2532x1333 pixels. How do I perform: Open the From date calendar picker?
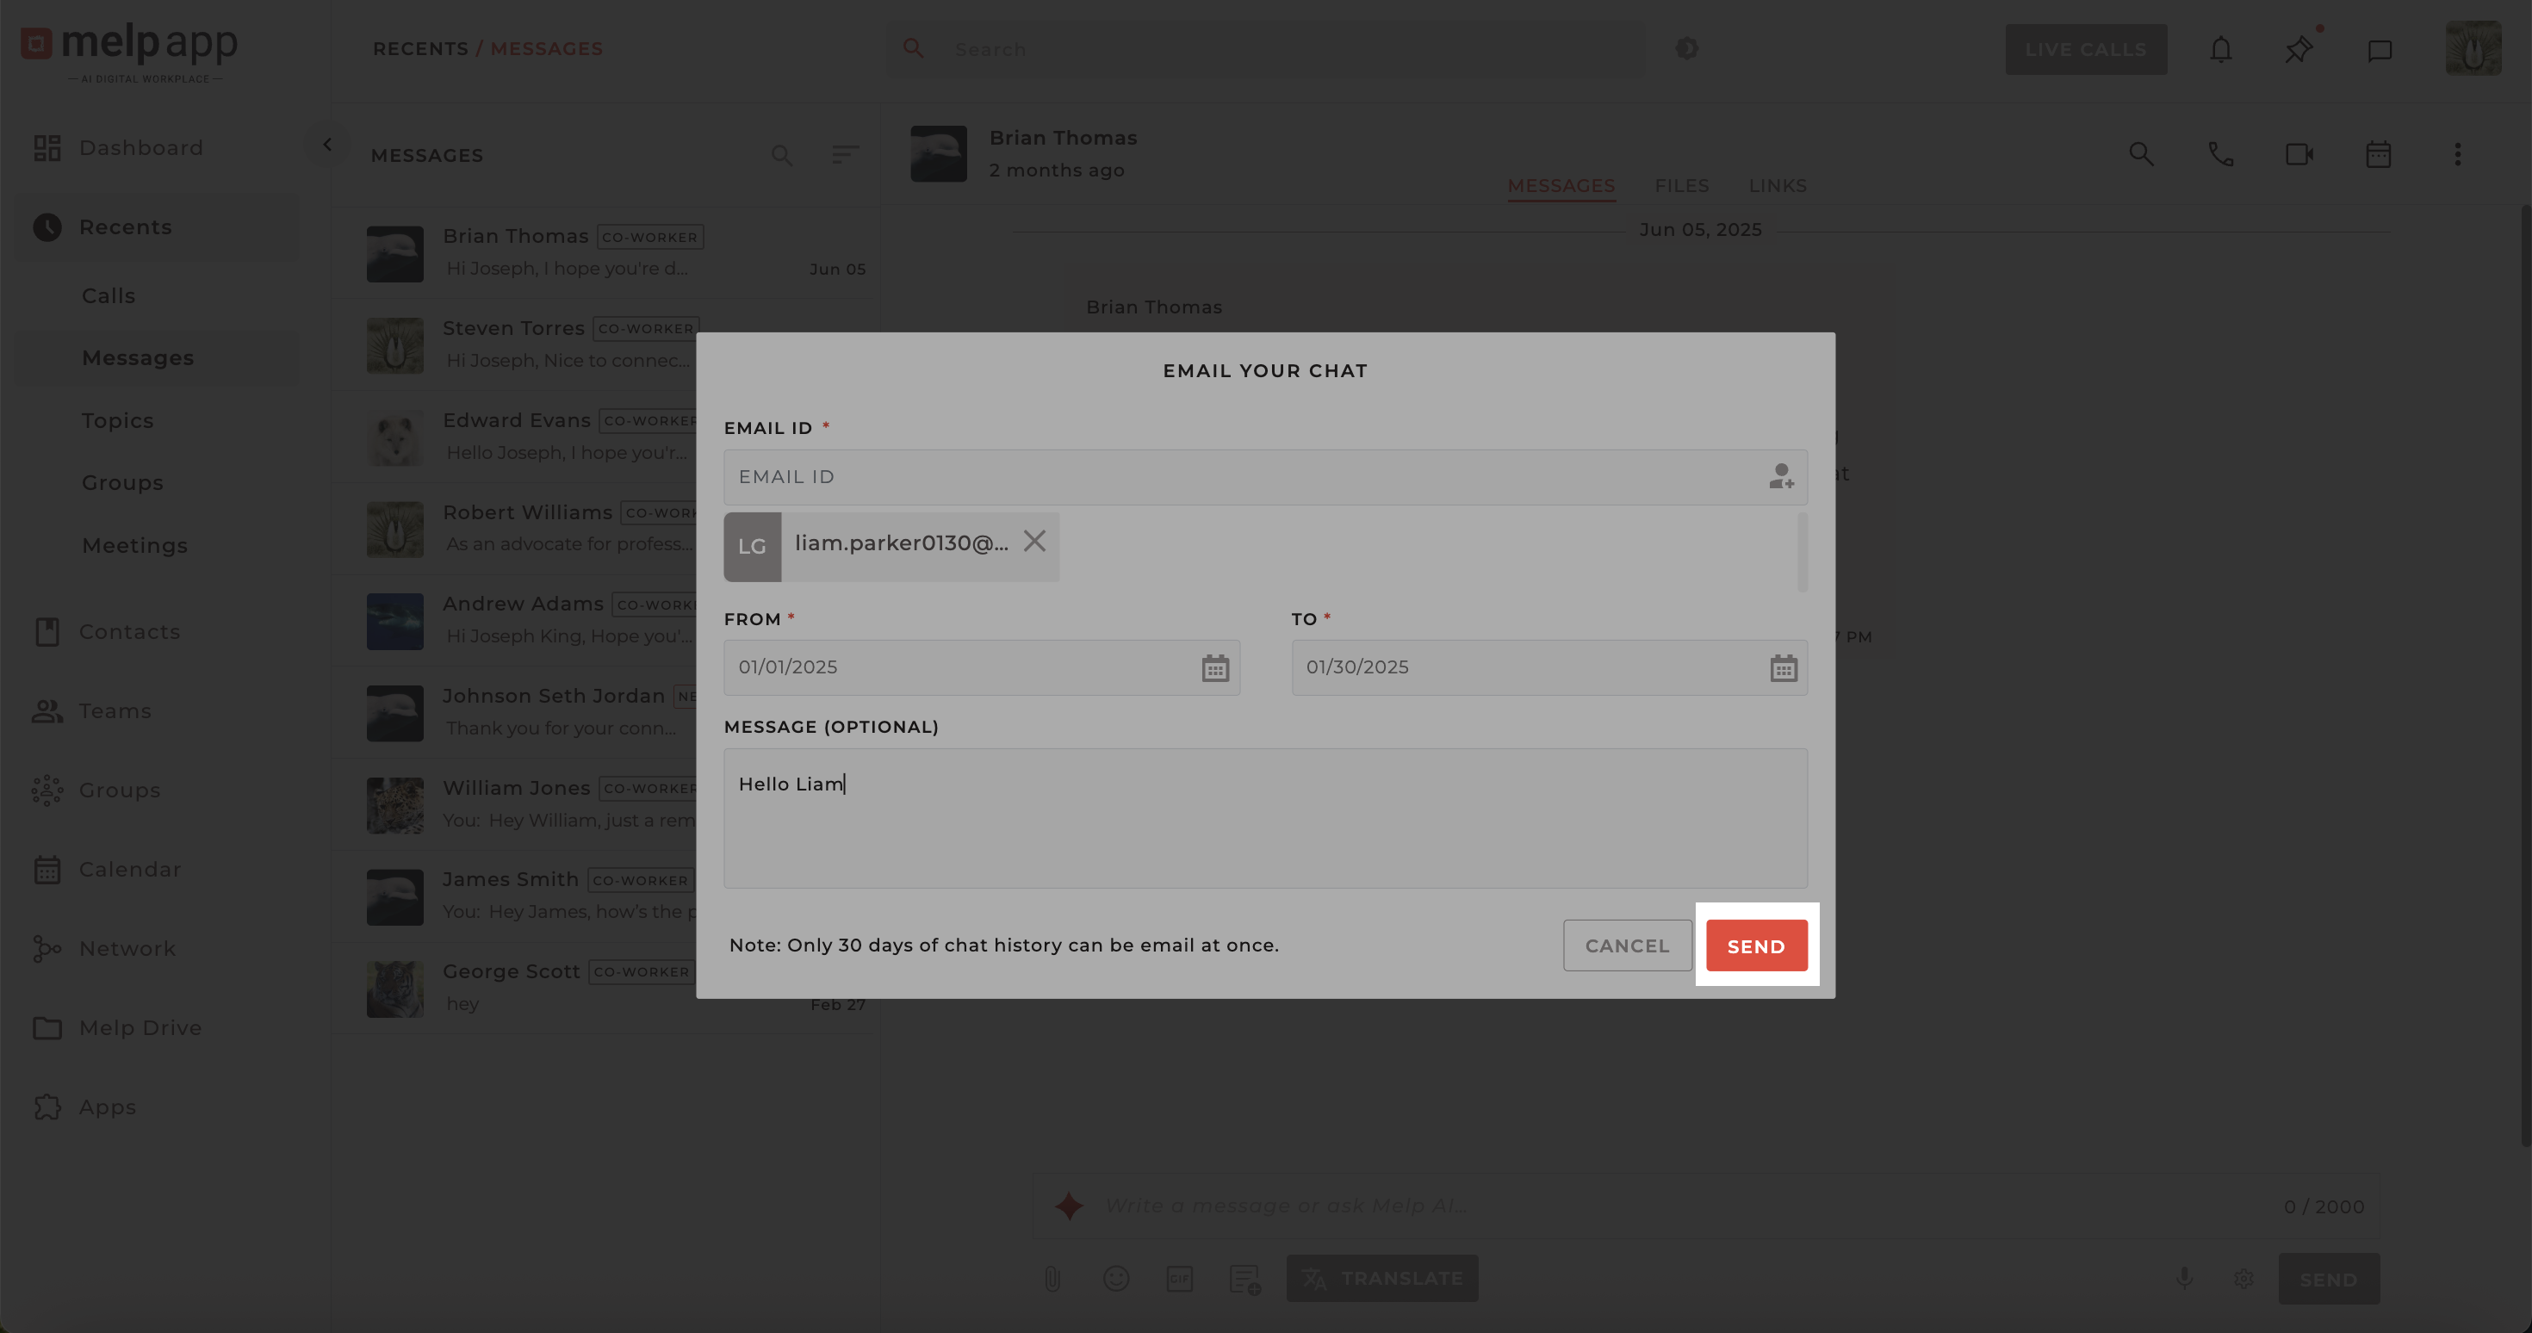1215,668
